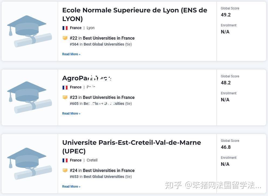Click Read More under ENS de Lyon

71,54
